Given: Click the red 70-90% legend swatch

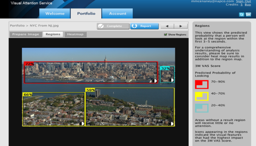Looking at the screenshot, I should click(202, 85).
